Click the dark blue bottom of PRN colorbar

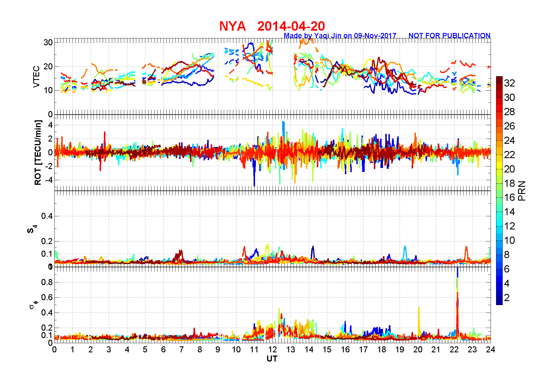point(499,301)
